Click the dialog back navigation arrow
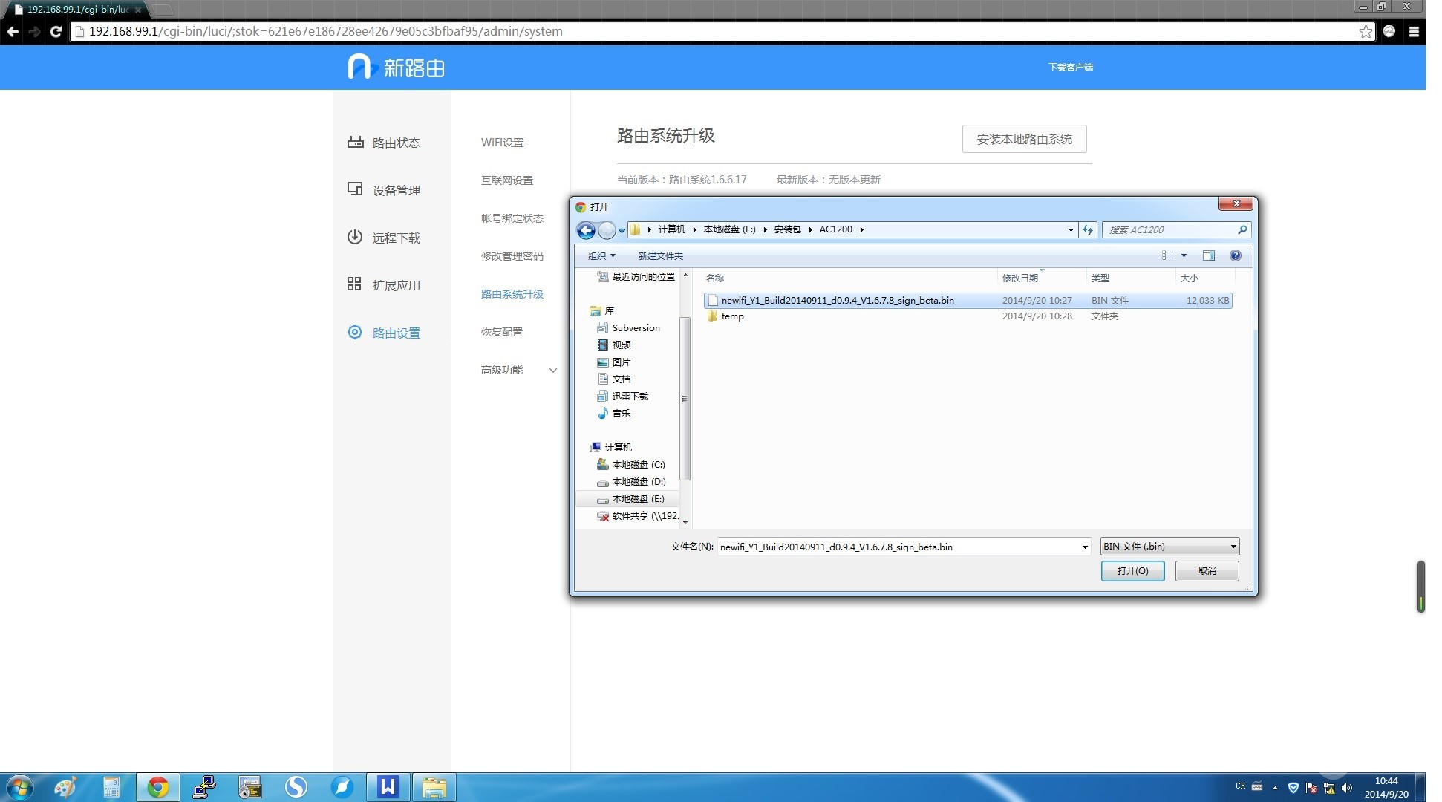The width and height of the screenshot is (1442, 802). (586, 230)
